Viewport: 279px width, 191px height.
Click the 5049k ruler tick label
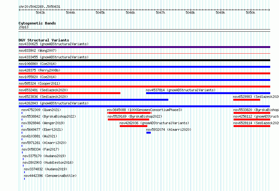[x=220, y=13]
